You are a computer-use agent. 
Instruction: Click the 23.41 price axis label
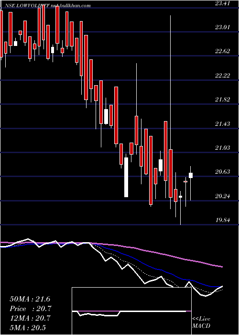point(222,3)
